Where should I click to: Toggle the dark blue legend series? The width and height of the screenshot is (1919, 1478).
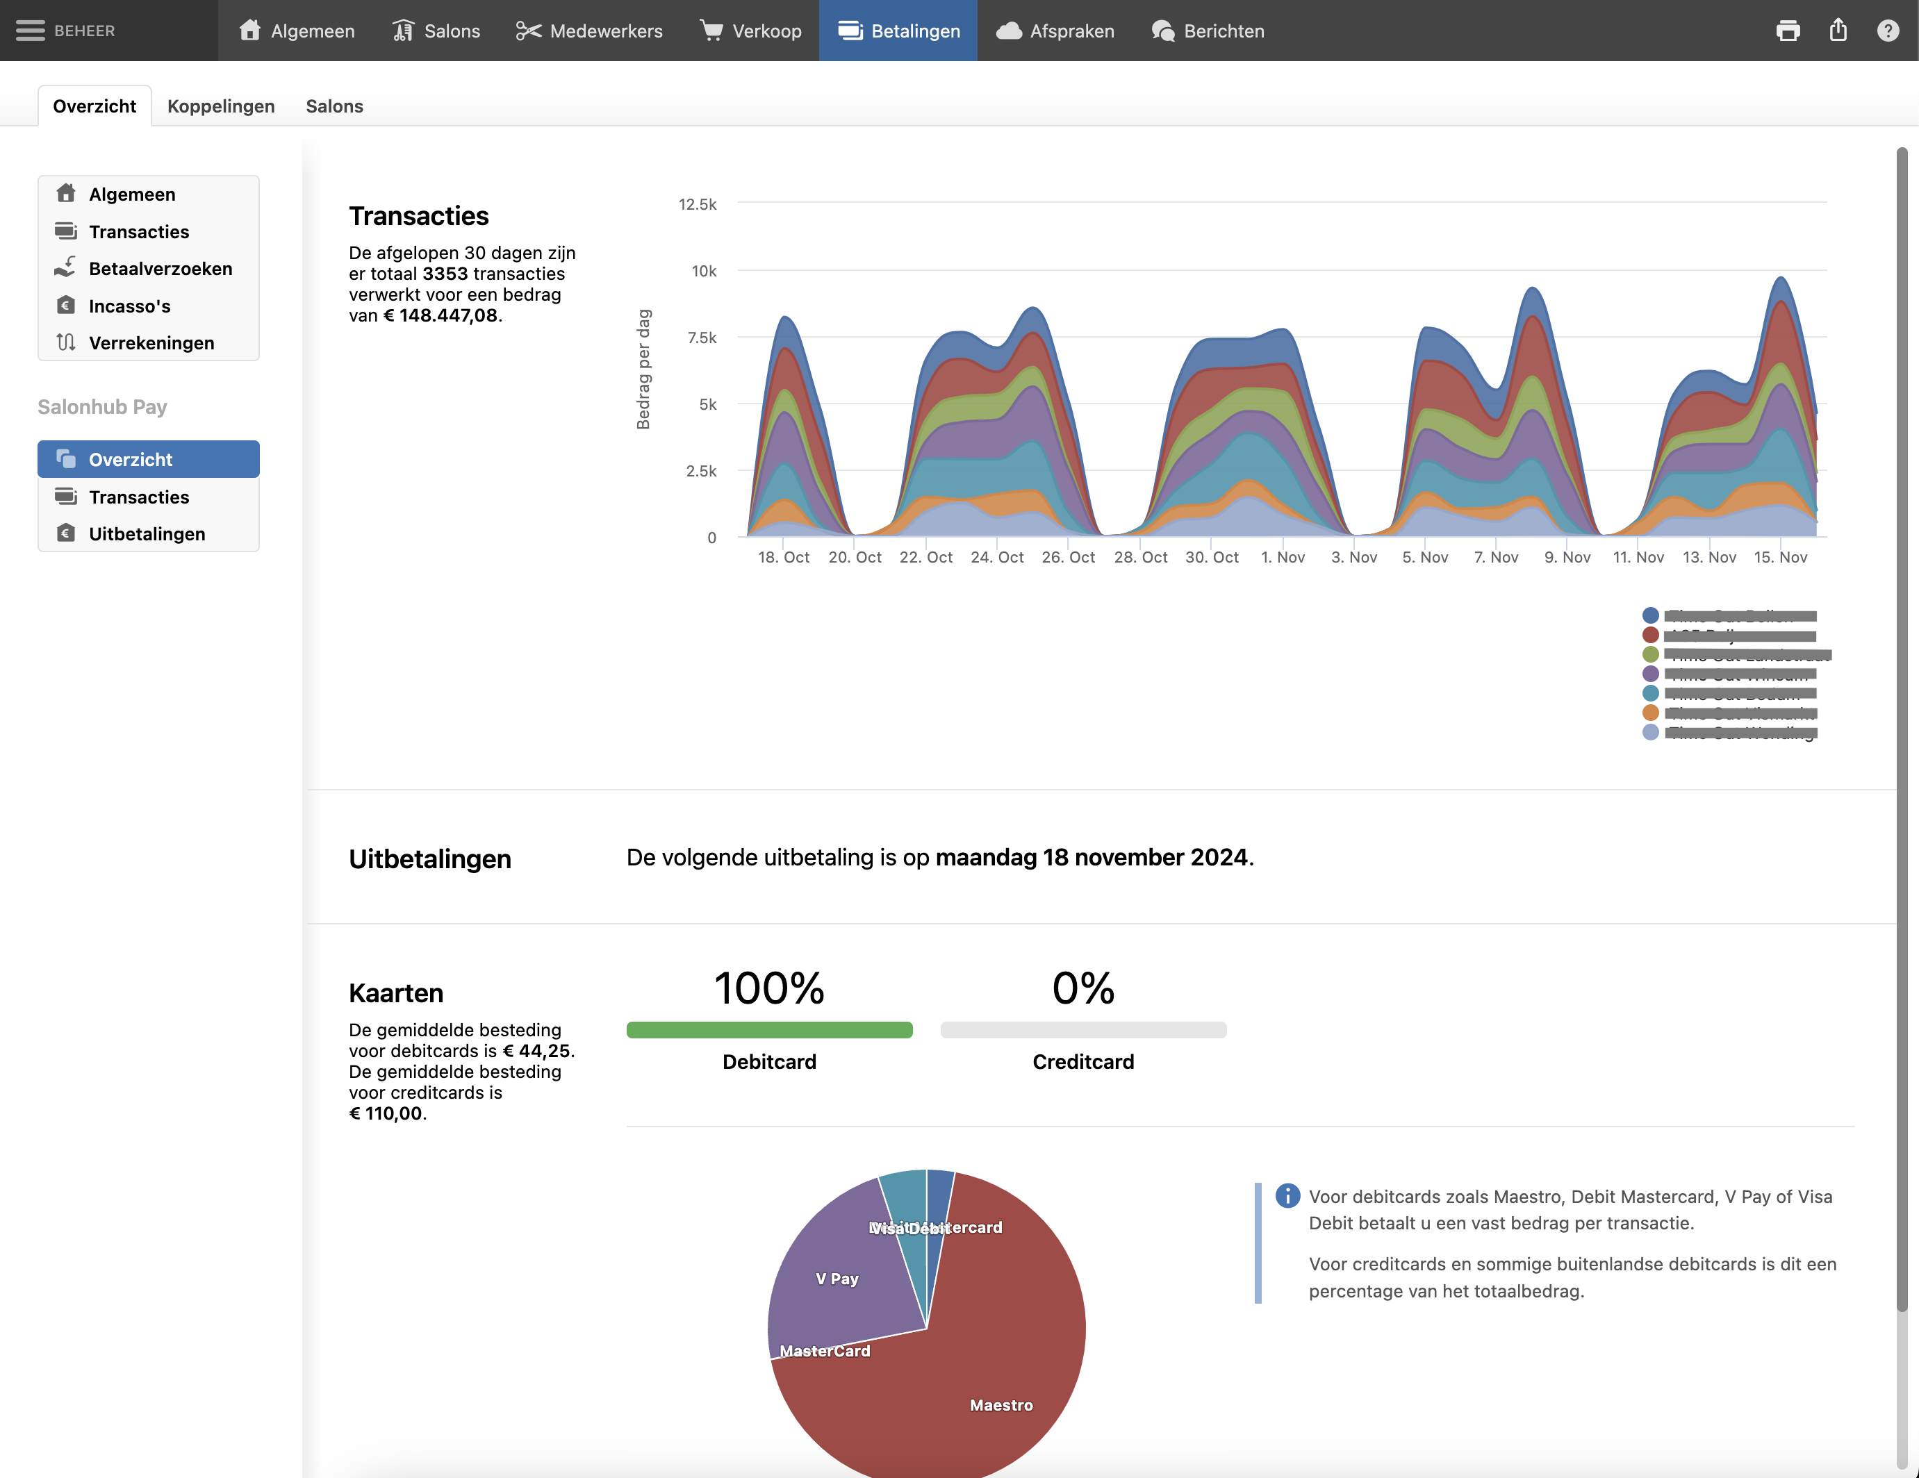(1650, 615)
